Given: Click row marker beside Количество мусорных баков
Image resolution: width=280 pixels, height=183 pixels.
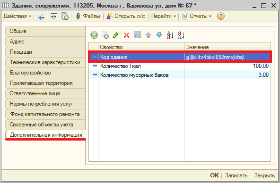Looking at the screenshot, I should pos(95,75).
